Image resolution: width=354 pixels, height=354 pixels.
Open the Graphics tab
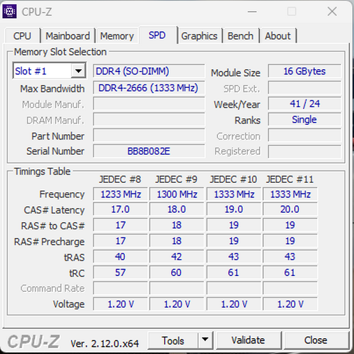pyautogui.click(x=199, y=36)
